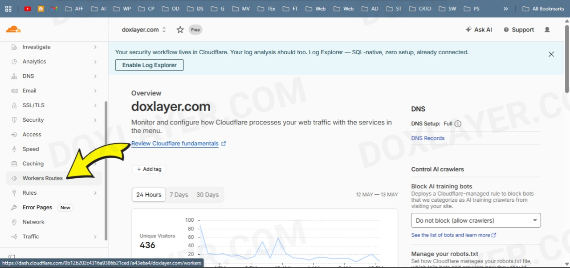570x268 pixels.
Task: Click the Speed lightning icon
Action: click(x=14, y=149)
